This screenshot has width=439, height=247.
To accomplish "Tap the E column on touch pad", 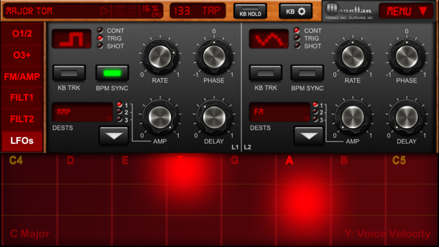I will 139,200.
